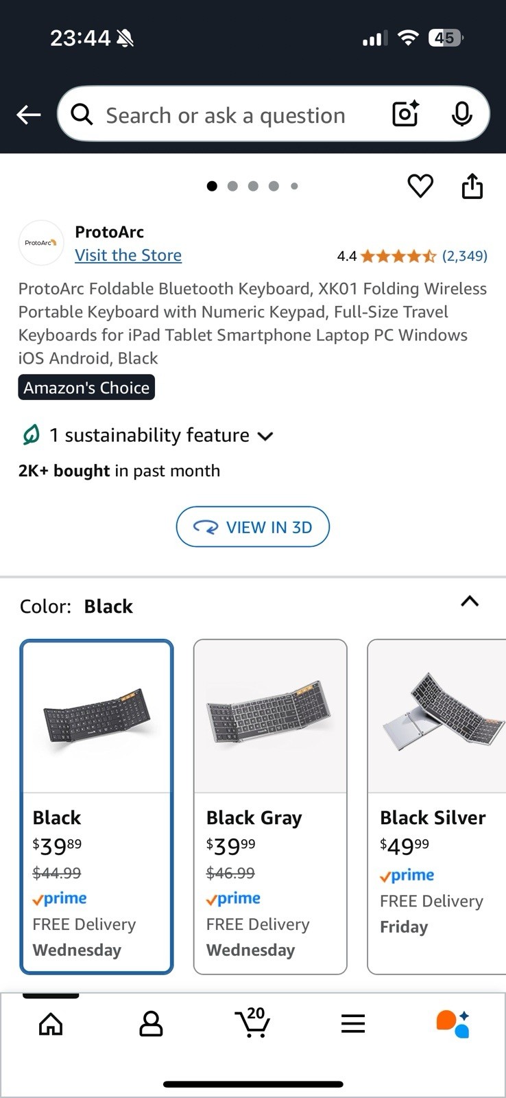Open the account profile tab
The width and height of the screenshot is (506, 1098).
[x=151, y=1024]
